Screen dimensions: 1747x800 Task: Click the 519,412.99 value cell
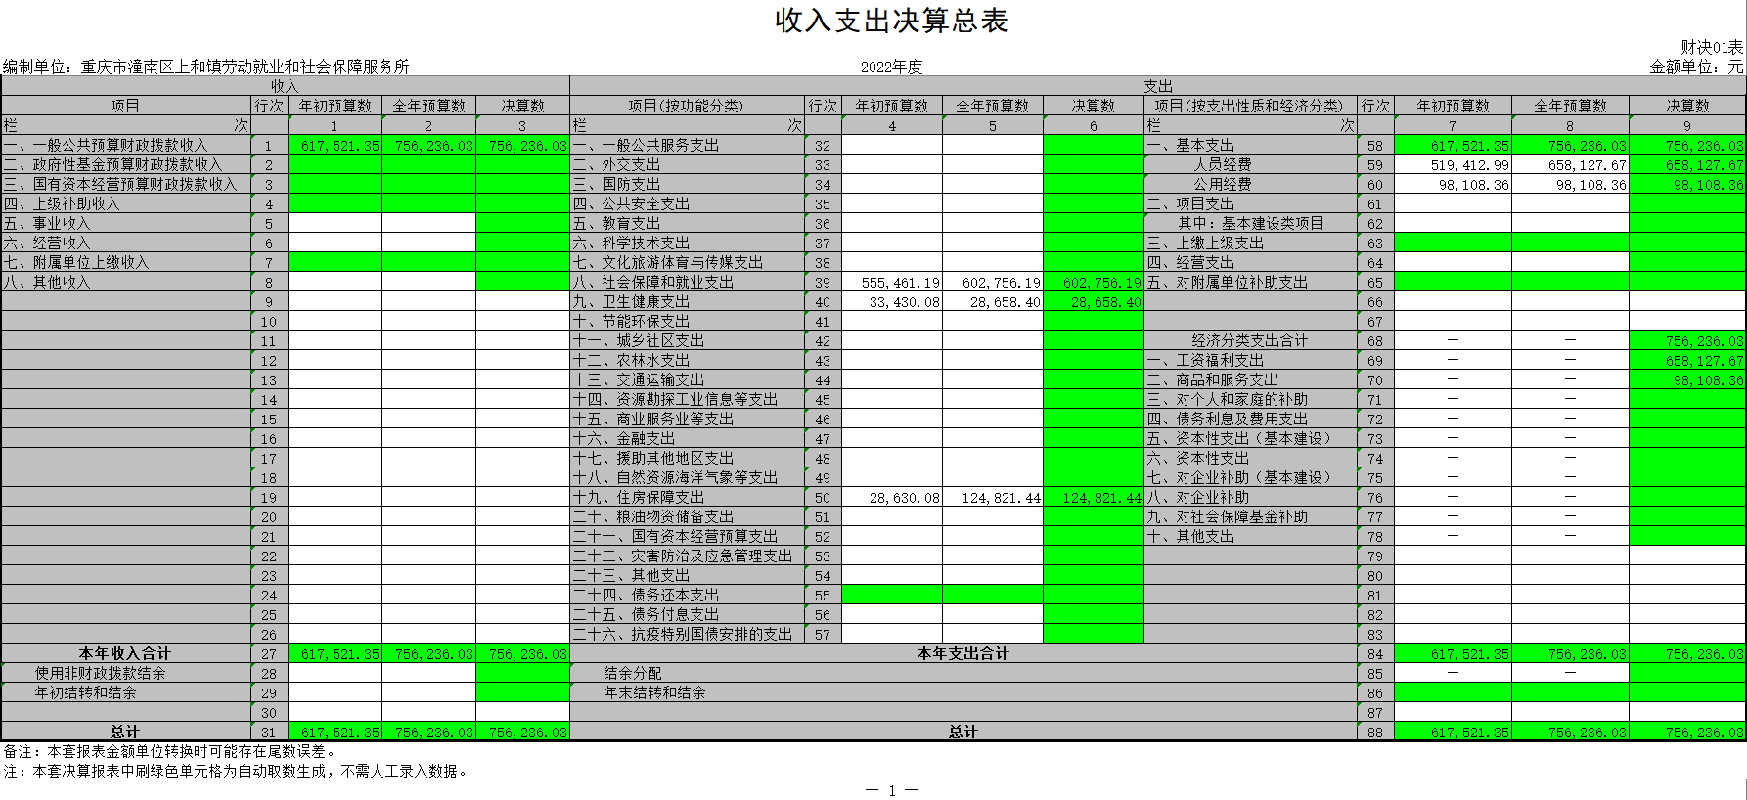click(x=1453, y=165)
